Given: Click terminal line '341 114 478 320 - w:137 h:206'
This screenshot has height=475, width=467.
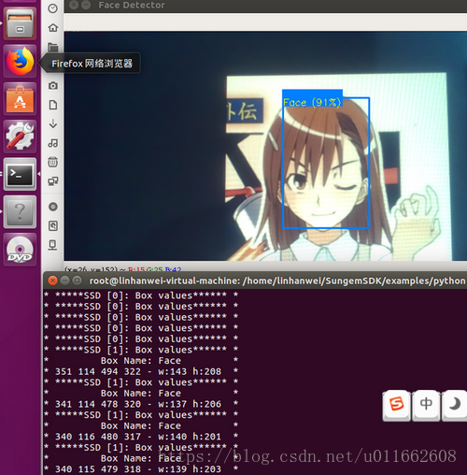Looking at the screenshot, I should pos(138,404).
